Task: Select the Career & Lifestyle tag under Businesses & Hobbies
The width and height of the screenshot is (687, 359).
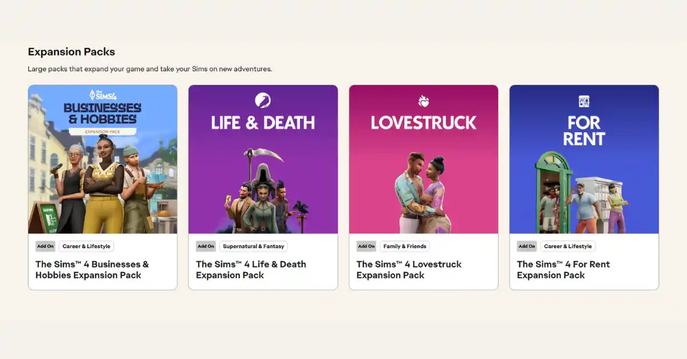Action: [86, 246]
